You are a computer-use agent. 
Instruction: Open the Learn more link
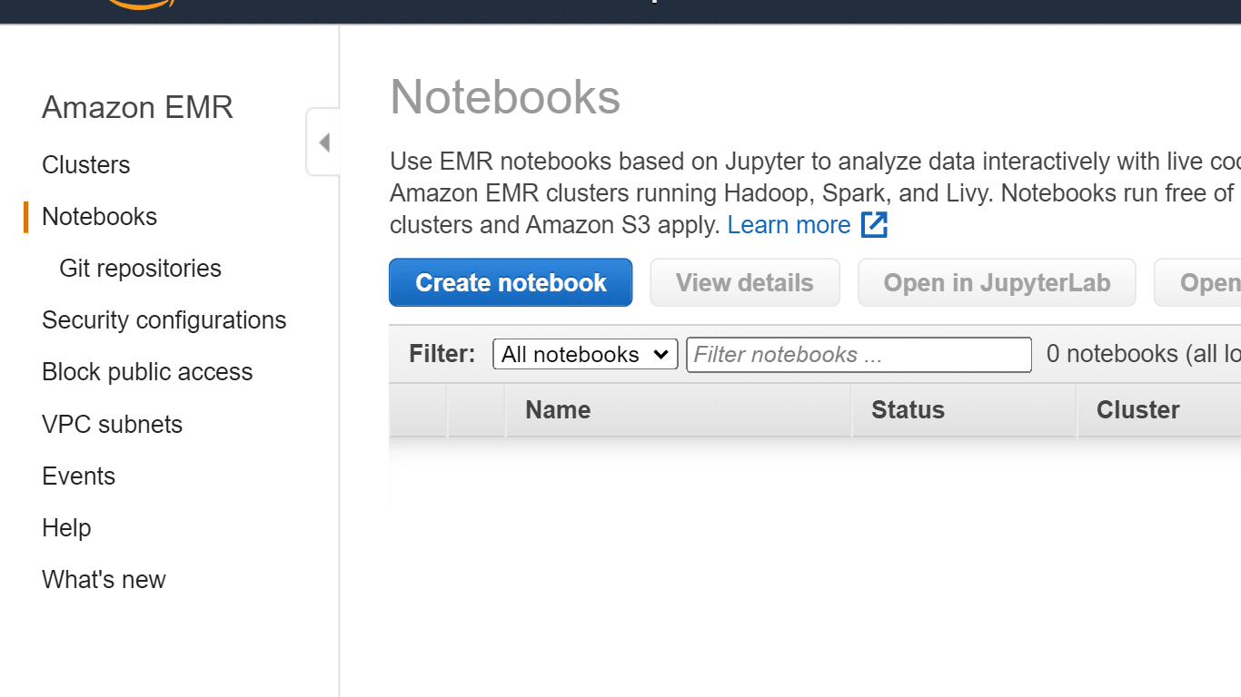(x=788, y=224)
